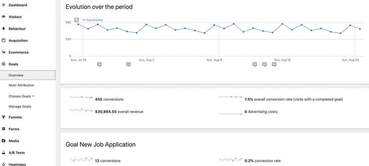This screenshot has height=166, width=369.
Task: Click the Media icon in sidebar
Action: [x=4, y=141]
